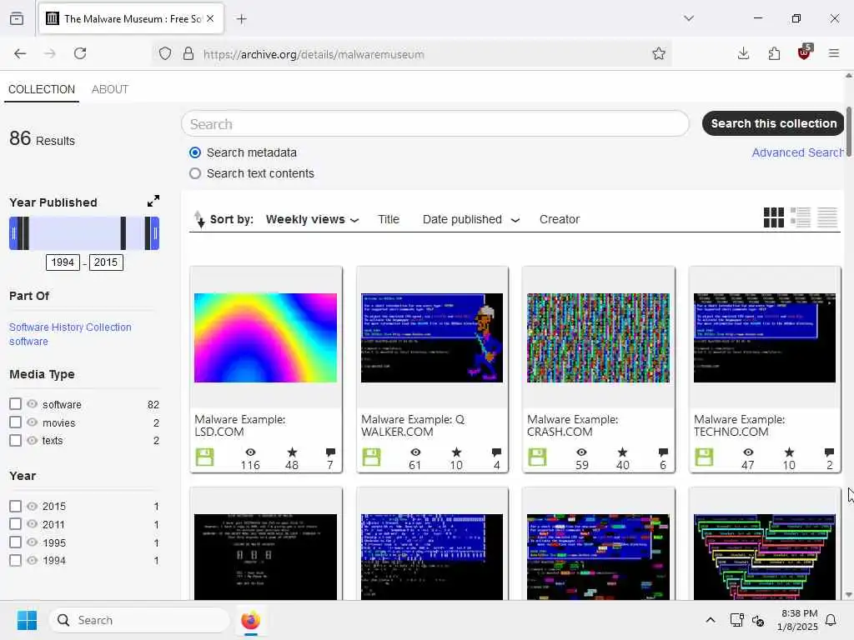This screenshot has height=640, width=854.
Task: Click Firefox icon in the taskbar
Action: tap(250, 620)
